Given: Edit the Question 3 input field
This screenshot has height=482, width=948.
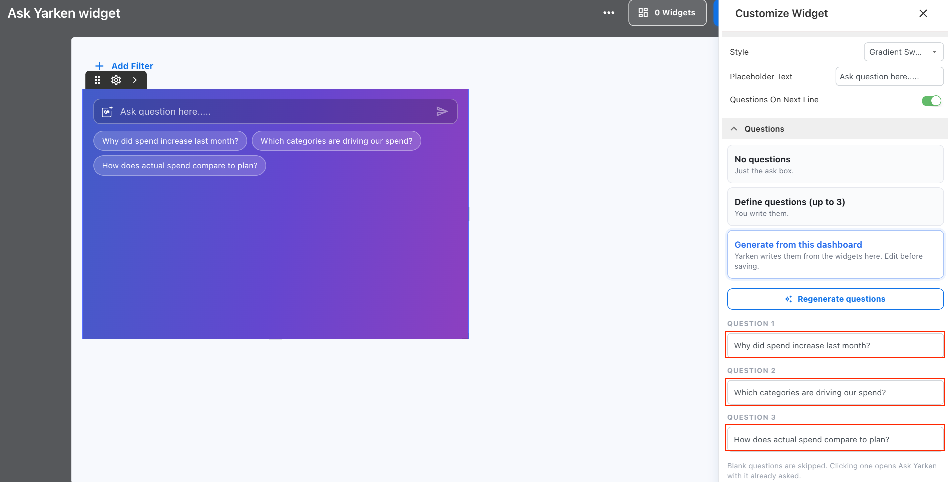Looking at the screenshot, I should pyautogui.click(x=835, y=439).
